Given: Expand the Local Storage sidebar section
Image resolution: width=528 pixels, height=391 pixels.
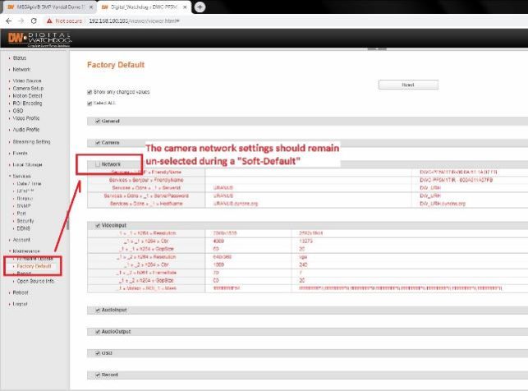Looking at the screenshot, I should 30,164.
